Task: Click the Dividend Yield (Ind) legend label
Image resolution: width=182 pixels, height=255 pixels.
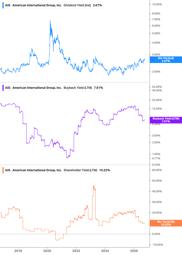Action: pyautogui.click(x=77, y=5)
